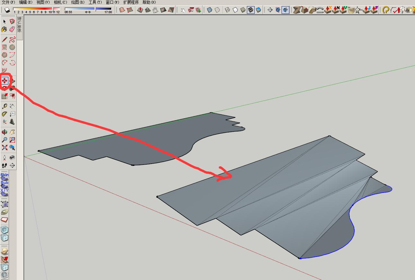The height and width of the screenshot is (280, 415).
Task: Select the Eraser tool
Action: click(12, 29)
